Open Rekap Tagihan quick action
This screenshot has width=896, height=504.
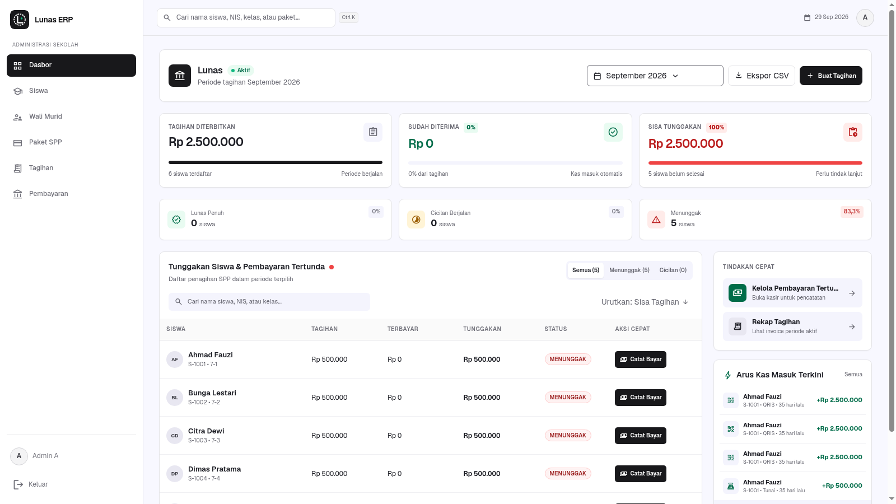[792, 326]
